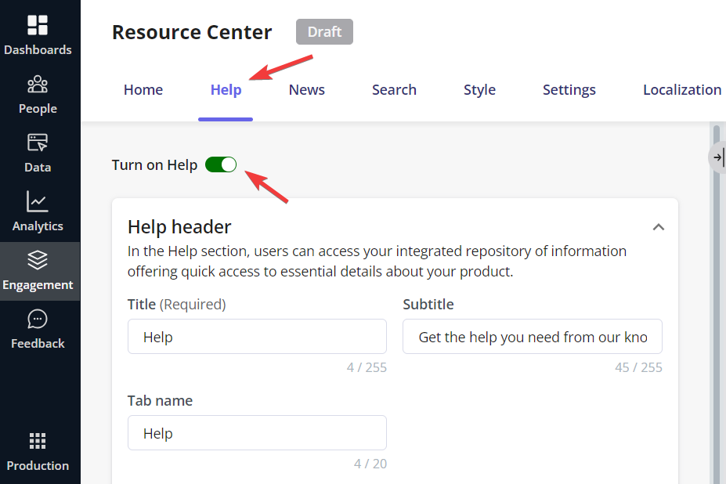Open the Style tab
The height and width of the screenshot is (484, 726).
coord(479,90)
